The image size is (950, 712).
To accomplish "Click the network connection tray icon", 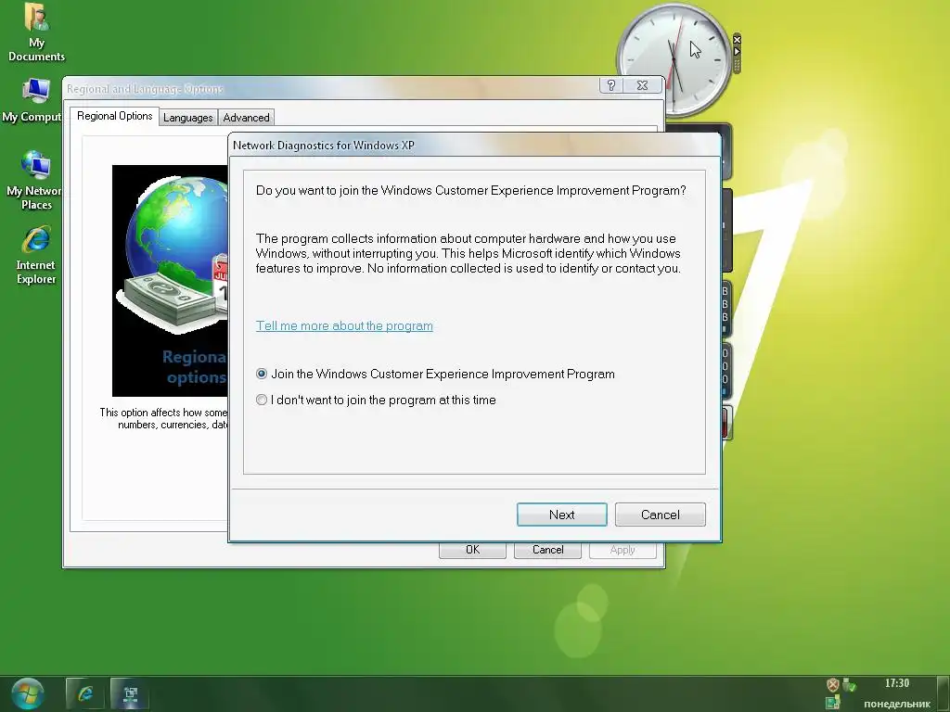I will click(833, 703).
